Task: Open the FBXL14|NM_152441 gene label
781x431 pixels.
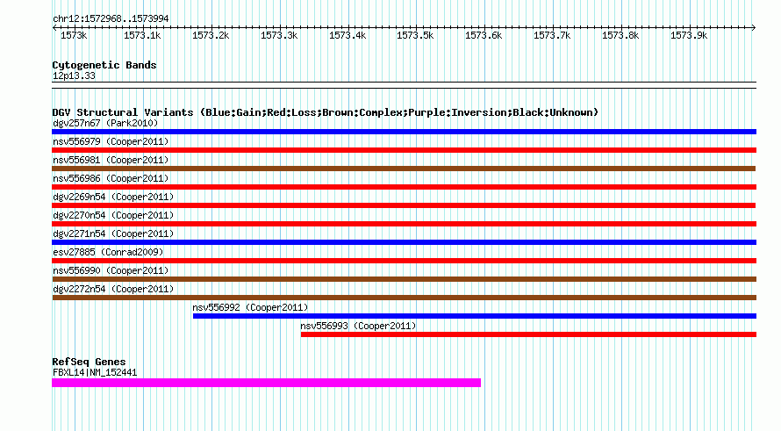Action: click(95, 372)
